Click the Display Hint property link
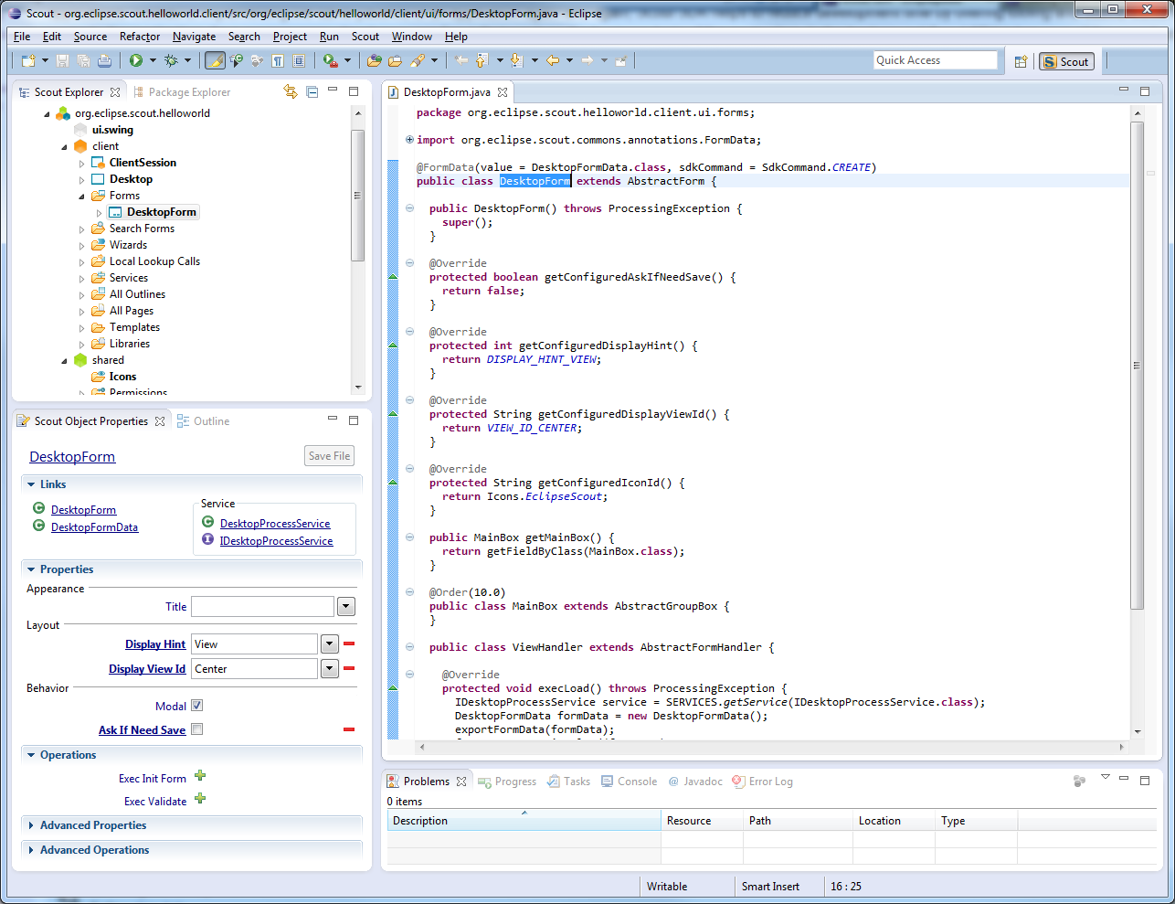Screen dimensions: 1175x904 tap(155, 644)
